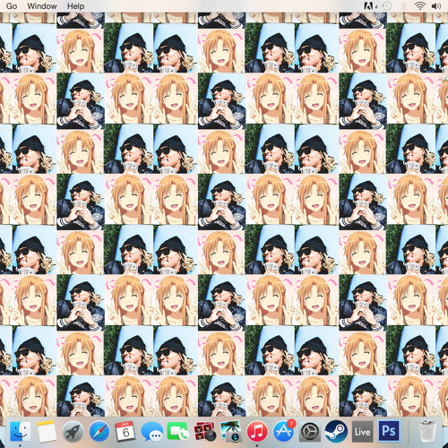This screenshot has width=448, height=448.
Task: Launch Steam from the dock
Action: (336, 432)
